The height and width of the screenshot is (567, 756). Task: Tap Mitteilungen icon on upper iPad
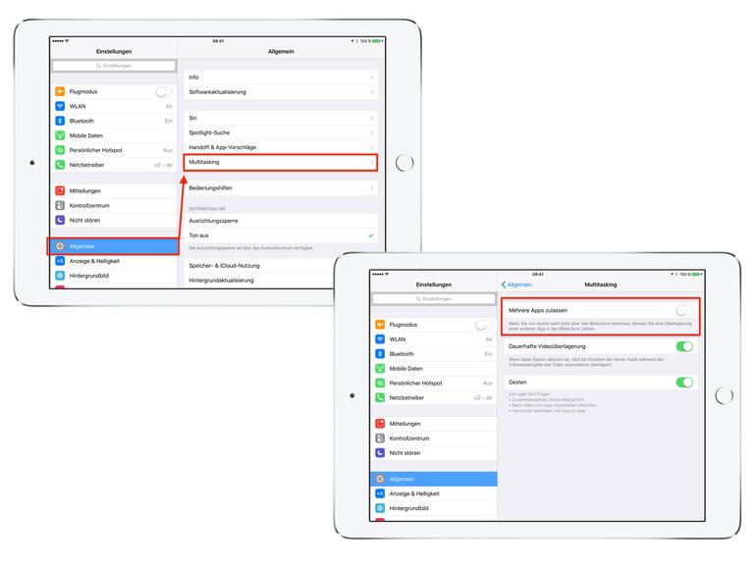click(x=60, y=190)
